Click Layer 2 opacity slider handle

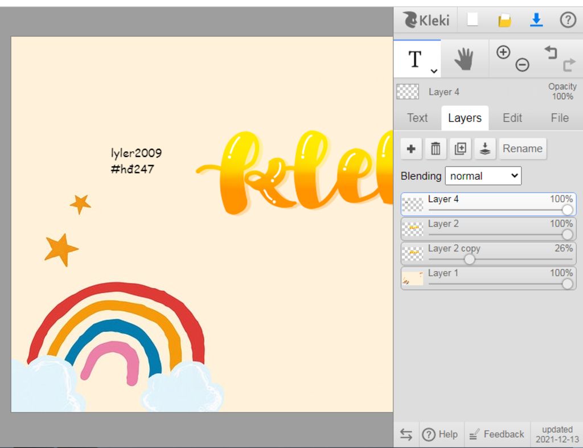(567, 234)
